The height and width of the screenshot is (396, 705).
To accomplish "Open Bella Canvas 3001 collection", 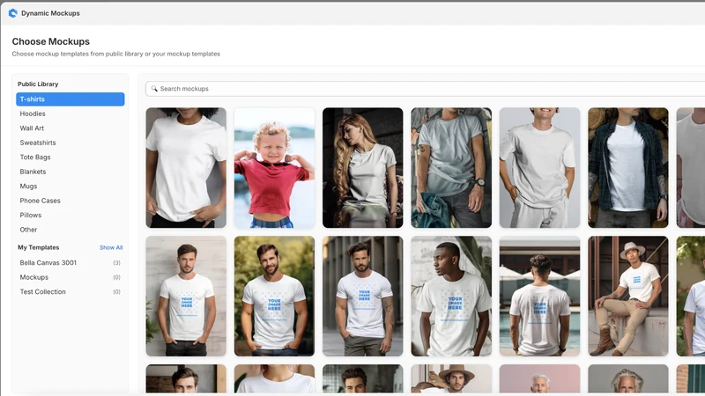I will (70, 262).
